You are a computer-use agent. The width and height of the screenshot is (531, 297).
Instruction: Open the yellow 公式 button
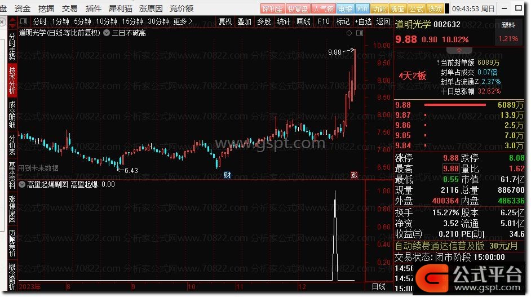416,8
